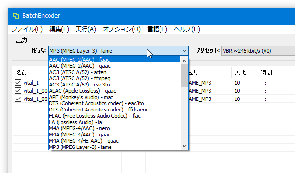Select APE (Monkey's Audio) - mac

114,97
